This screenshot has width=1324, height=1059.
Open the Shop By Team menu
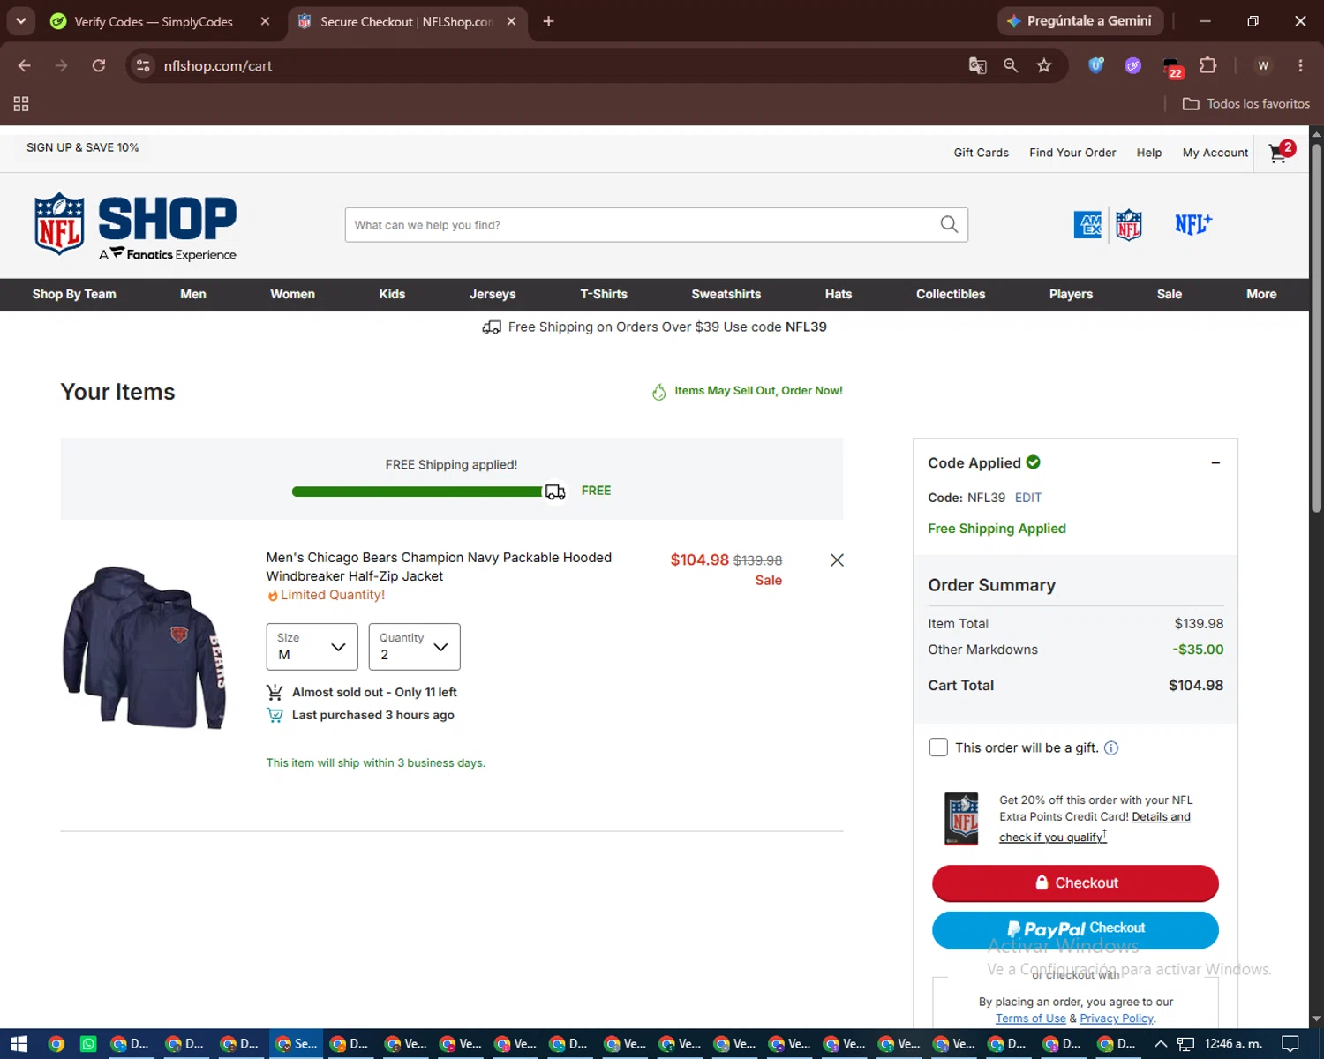pyautogui.click(x=74, y=294)
